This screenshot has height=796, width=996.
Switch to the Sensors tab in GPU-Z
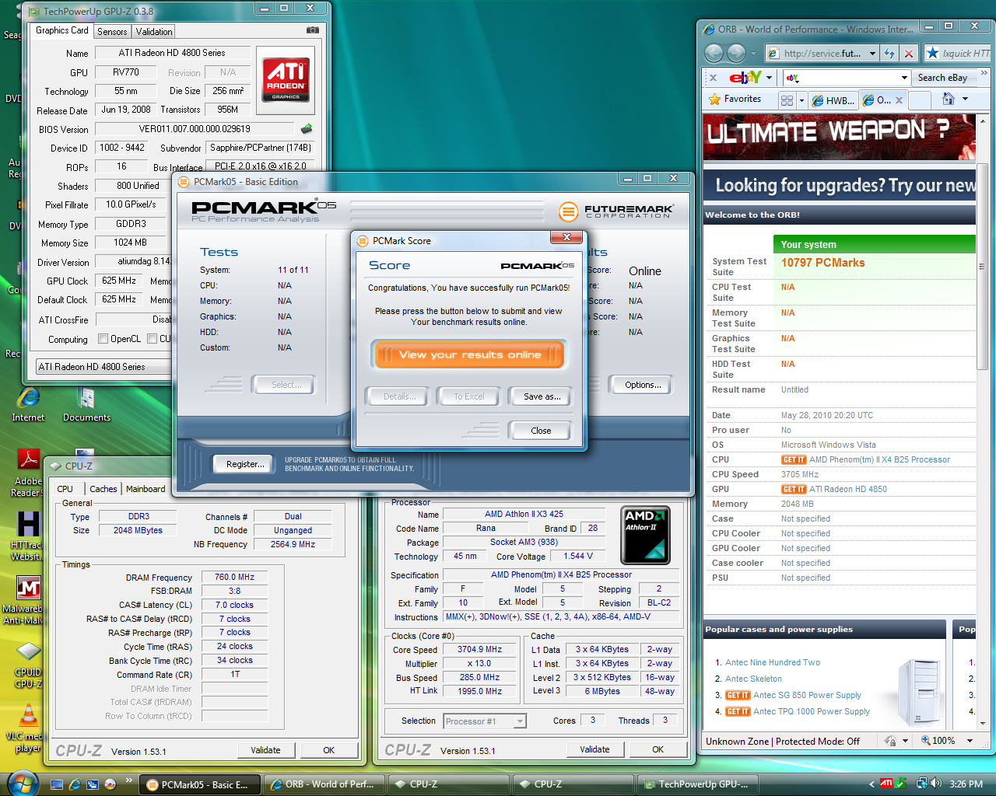coord(112,32)
